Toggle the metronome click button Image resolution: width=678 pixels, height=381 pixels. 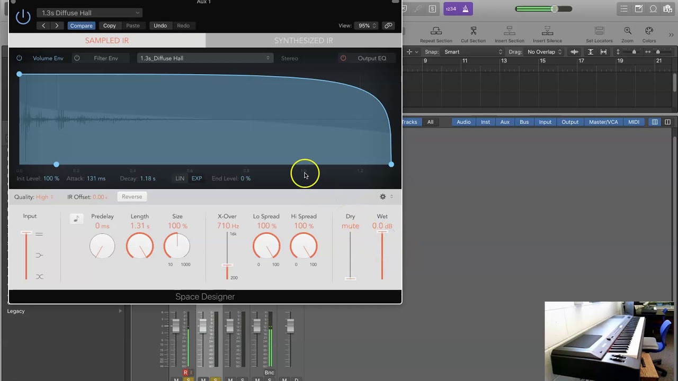pos(465,9)
